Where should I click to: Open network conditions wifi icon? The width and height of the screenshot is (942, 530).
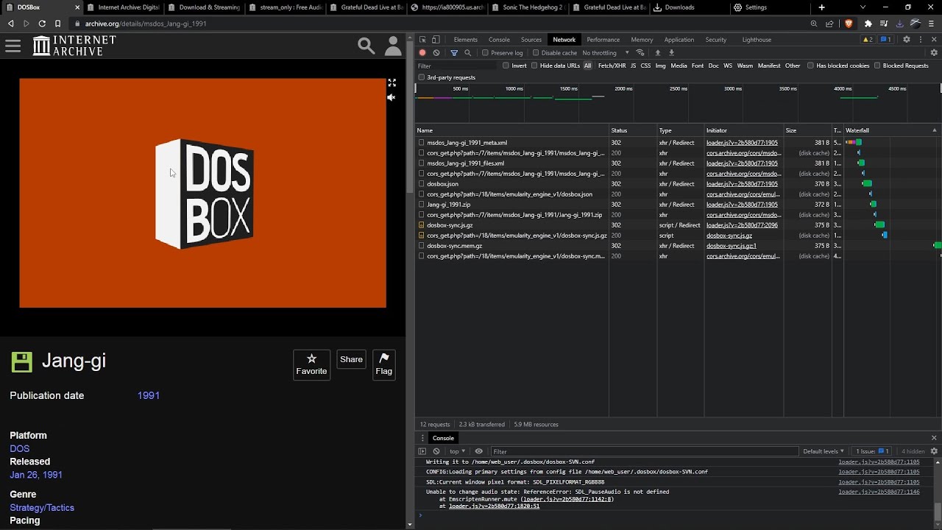click(x=640, y=53)
